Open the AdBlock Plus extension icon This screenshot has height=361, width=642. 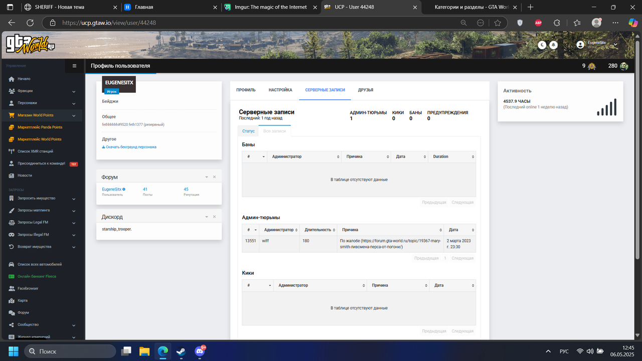[x=538, y=23]
